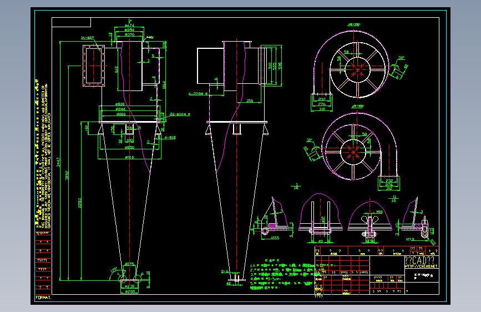Select the 612 inner tube dimension

pyautogui.click(x=117, y=70)
